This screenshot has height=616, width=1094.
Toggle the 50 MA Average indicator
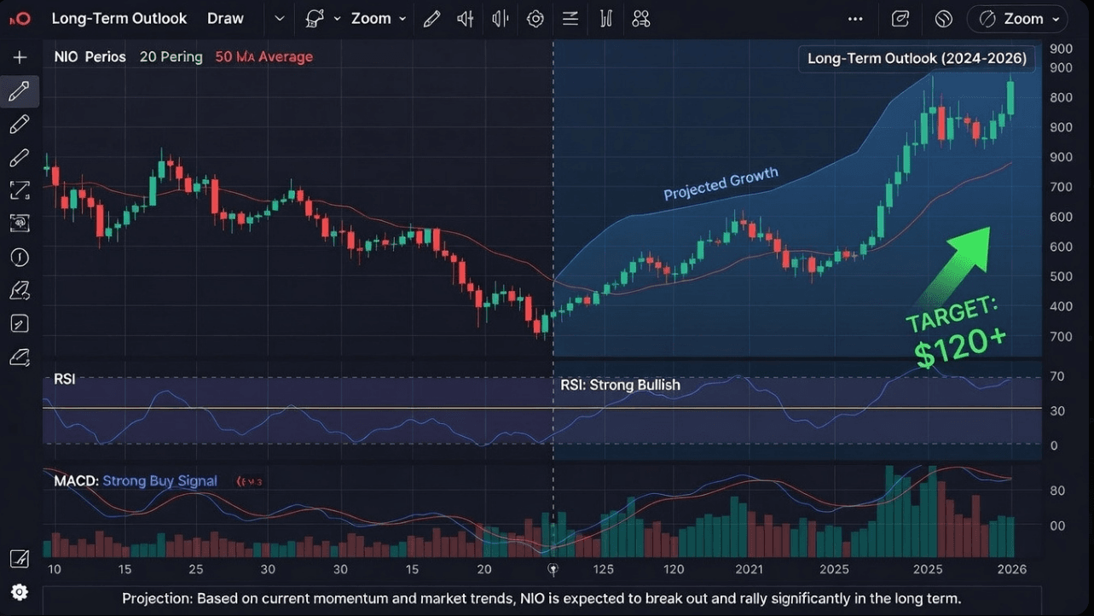pyautogui.click(x=263, y=57)
